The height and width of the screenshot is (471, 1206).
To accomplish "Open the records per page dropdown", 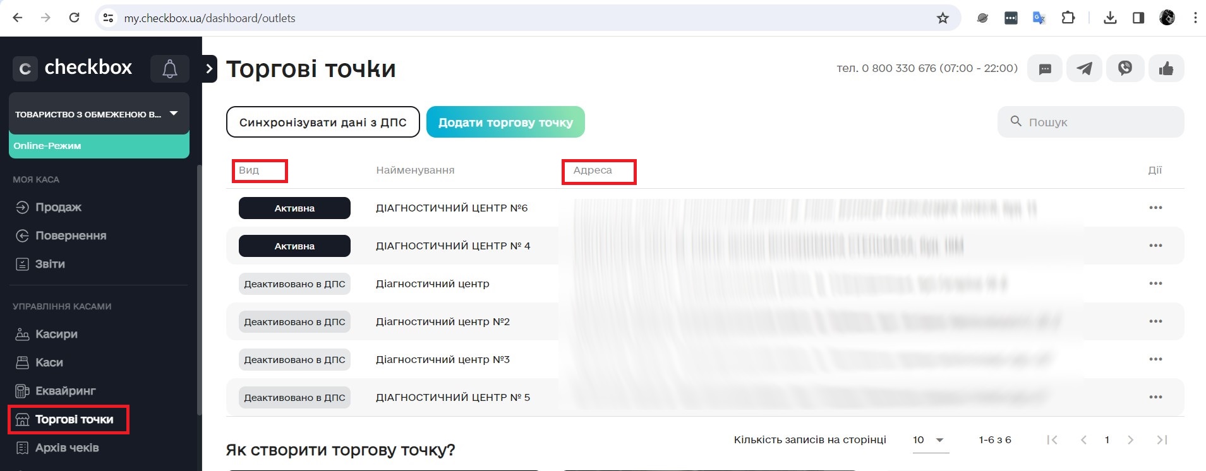I will tap(930, 440).
